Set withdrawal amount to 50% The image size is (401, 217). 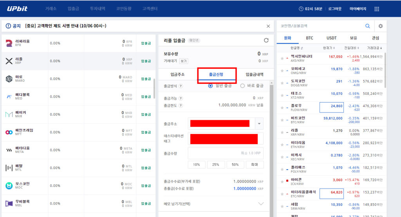235,165
